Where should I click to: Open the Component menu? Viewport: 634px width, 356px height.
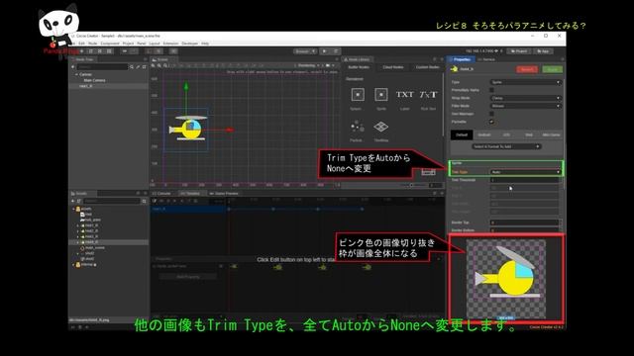(x=110, y=44)
